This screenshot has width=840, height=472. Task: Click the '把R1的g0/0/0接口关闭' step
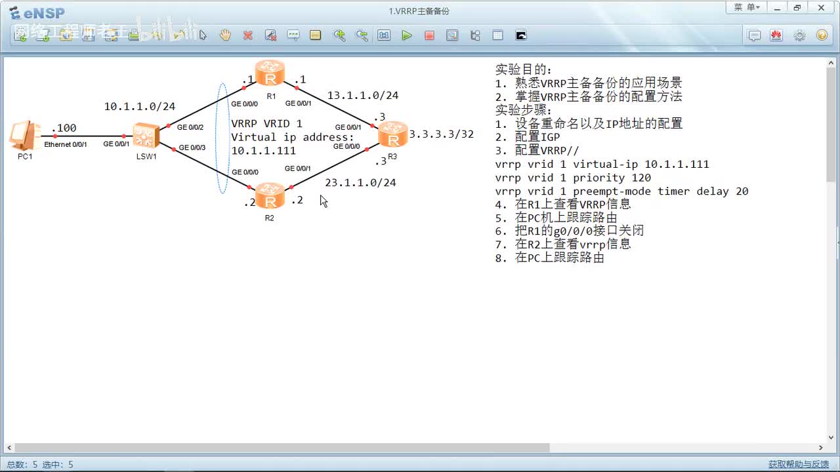coord(579,231)
